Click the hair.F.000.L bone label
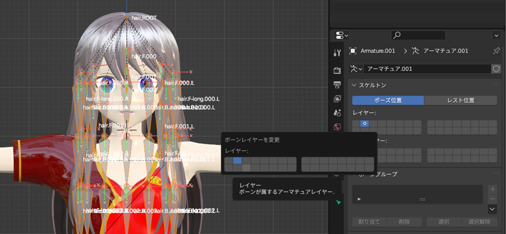This screenshot has width=506, height=234. (x=179, y=83)
